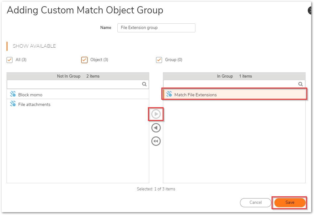The image size is (314, 215).
Task: Close the dialog with the X button
Action: pyautogui.click(x=311, y=11)
